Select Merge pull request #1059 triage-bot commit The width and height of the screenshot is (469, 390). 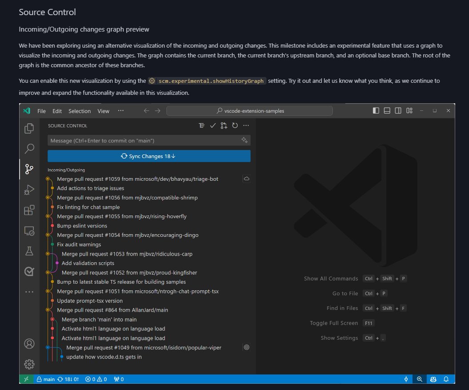coord(137,179)
